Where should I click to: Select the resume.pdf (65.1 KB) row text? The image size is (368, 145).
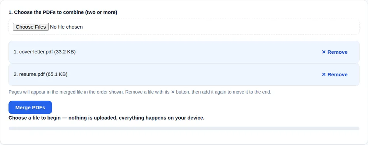[40, 74]
